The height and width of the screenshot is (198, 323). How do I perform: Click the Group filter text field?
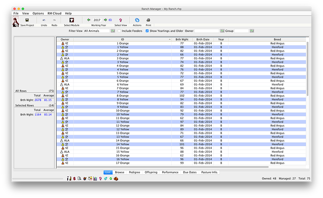point(241,31)
